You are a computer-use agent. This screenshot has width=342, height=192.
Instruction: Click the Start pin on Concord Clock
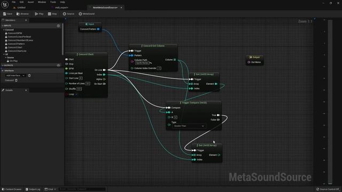click(x=66, y=59)
